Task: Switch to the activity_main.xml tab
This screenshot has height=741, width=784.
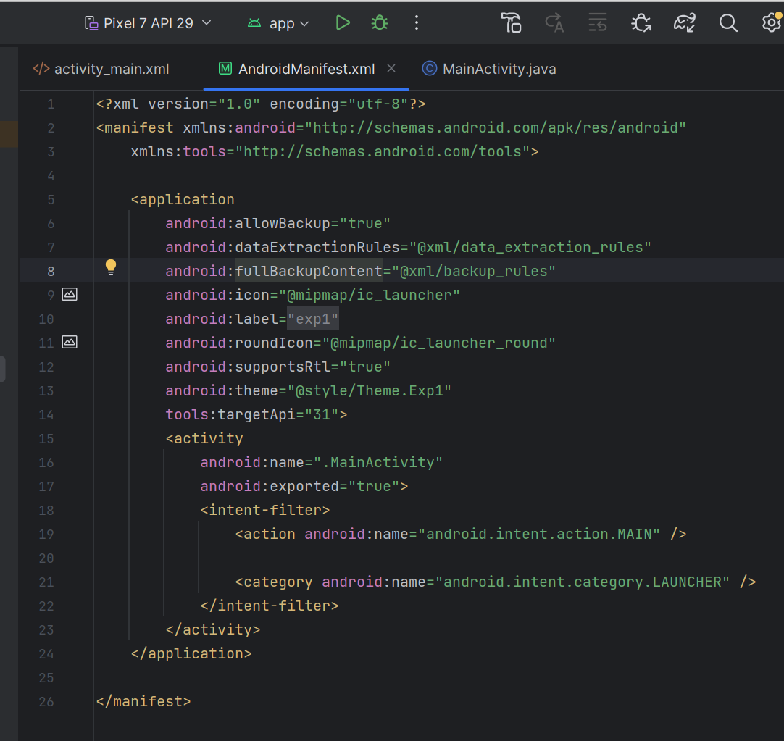Action: coord(101,69)
